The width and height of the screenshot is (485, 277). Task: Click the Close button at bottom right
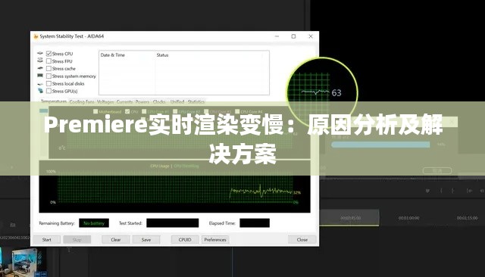pos(302,240)
